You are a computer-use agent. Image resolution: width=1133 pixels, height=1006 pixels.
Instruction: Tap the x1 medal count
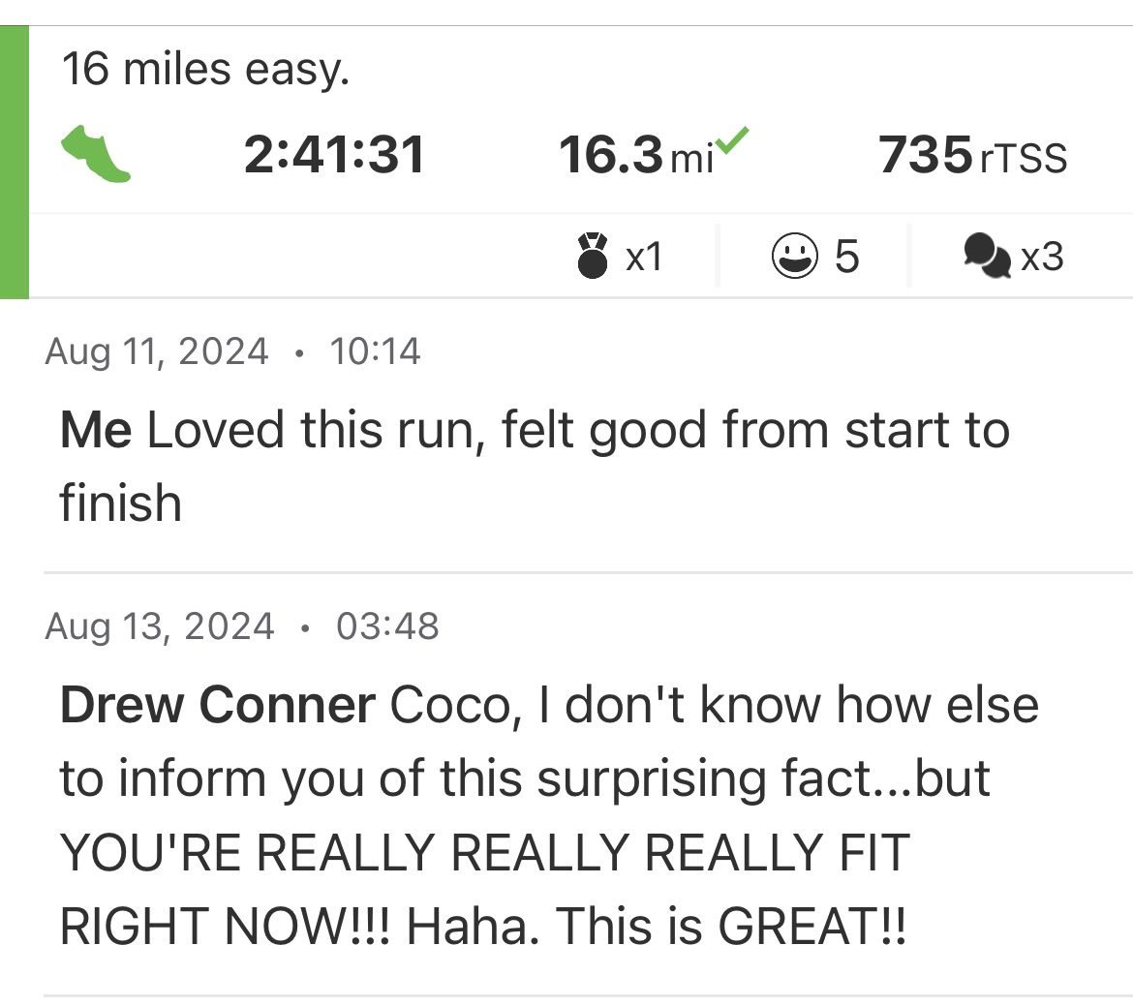644,257
